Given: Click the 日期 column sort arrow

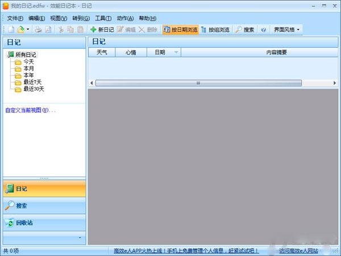Looking at the screenshot, I should point(176,52).
